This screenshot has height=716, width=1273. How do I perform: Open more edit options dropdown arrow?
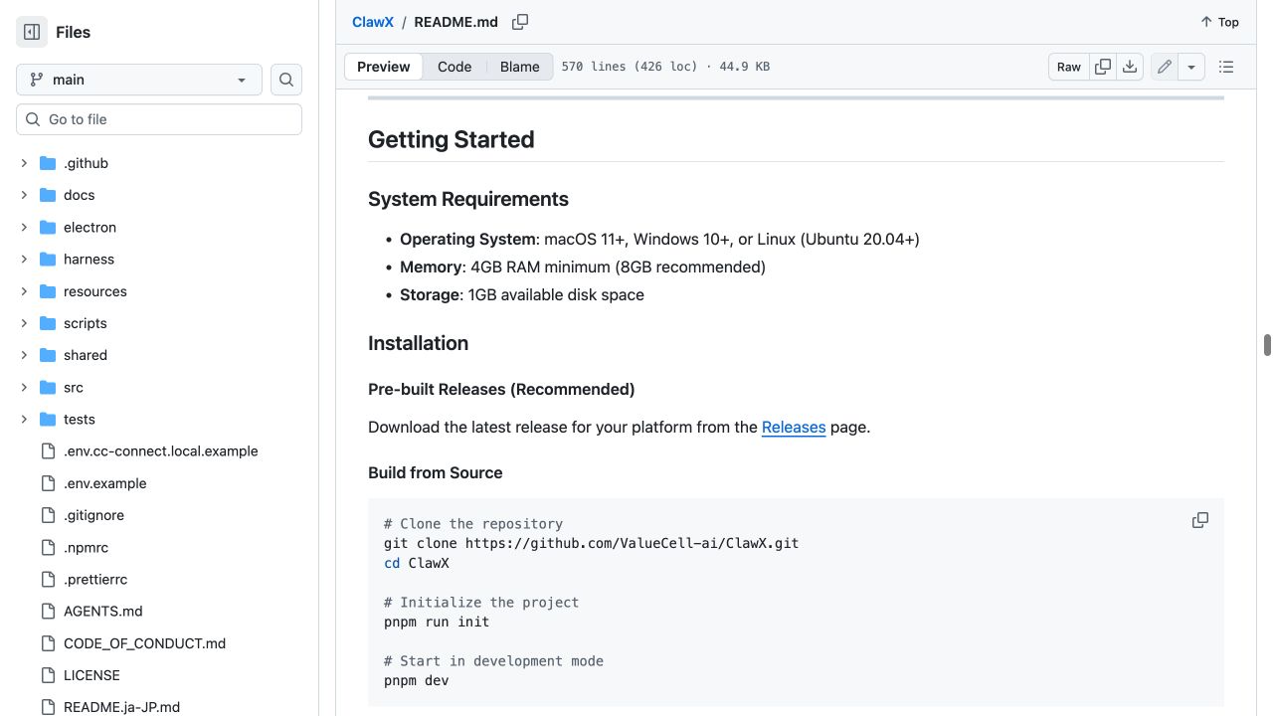pyautogui.click(x=1191, y=67)
